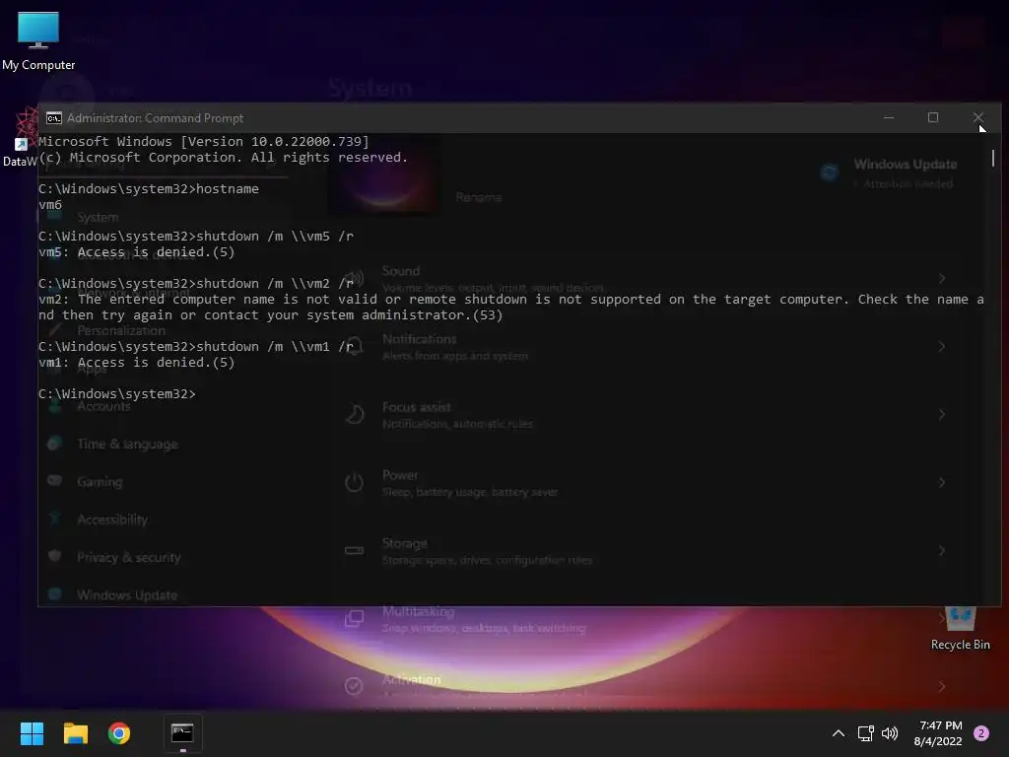Screen dimensions: 1009x757
Task: Open Google Chrome from the taskbar
Action: pos(119,733)
